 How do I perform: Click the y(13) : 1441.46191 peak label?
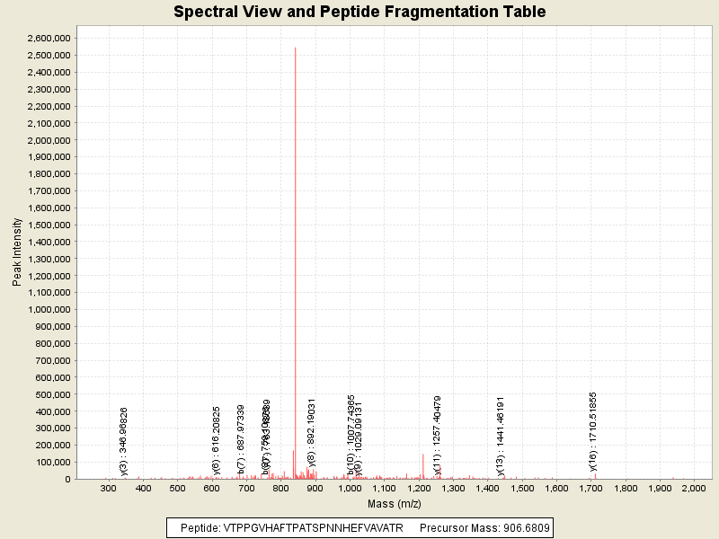click(x=501, y=435)
